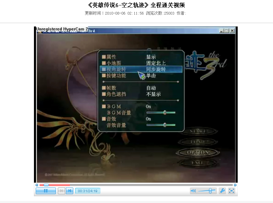
Task: Enter fullscreen with the fullscreen icon
Action: click(231, 191)
